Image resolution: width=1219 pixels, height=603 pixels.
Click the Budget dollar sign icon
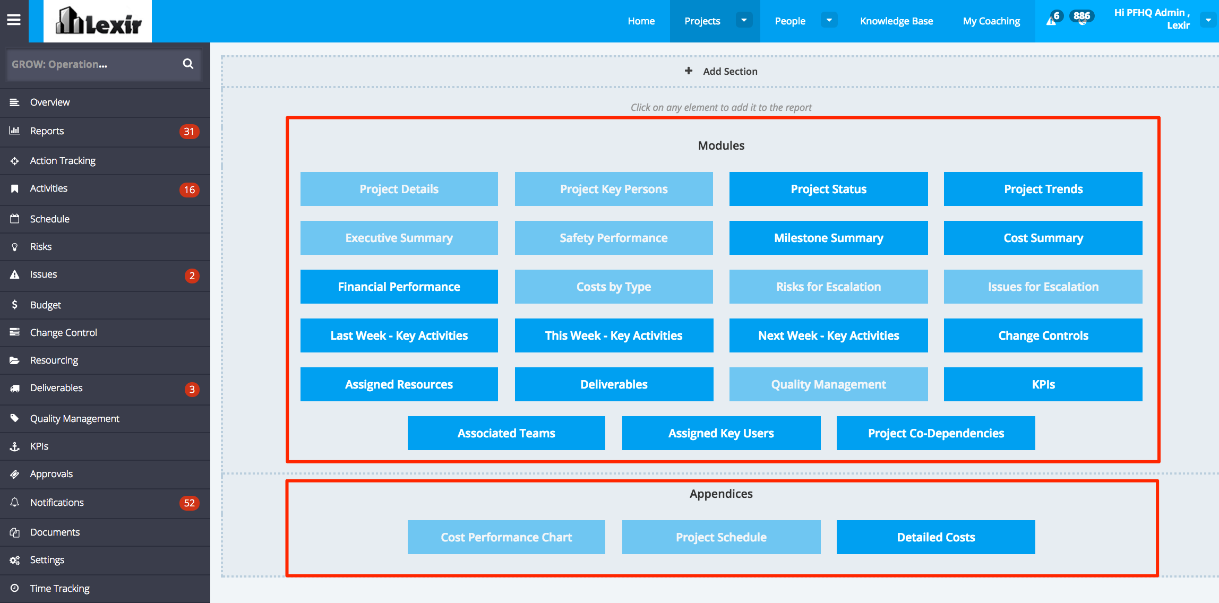pos(14,305)
